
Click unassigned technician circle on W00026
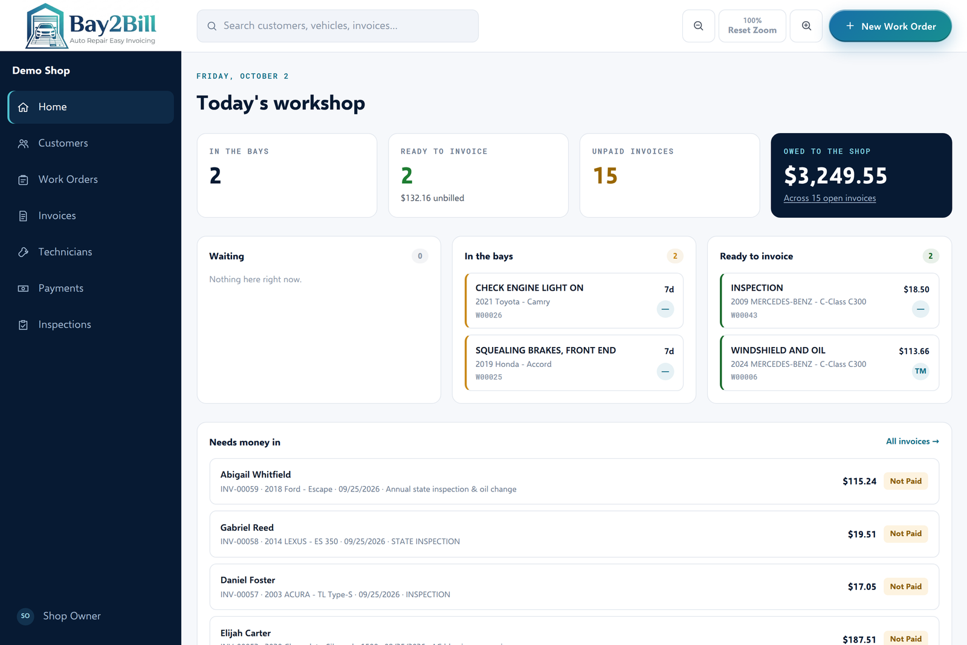(x=665, y=310)
